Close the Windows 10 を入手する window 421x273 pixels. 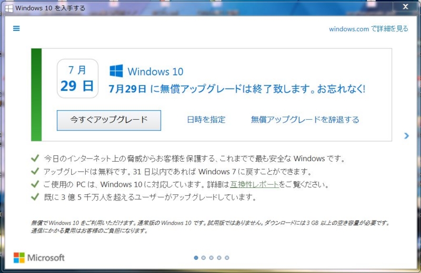click(405, 6)
